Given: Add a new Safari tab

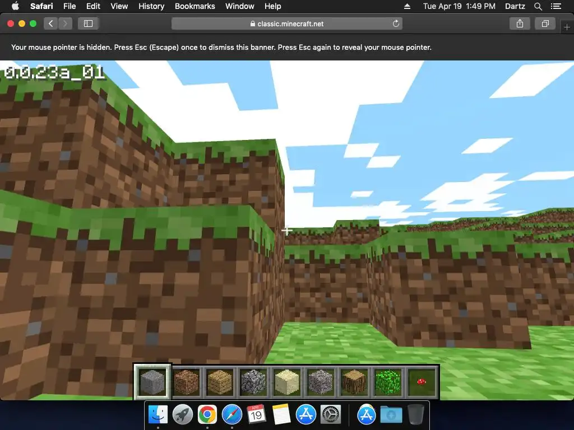Looking at the screenshot, I should 567,27.
